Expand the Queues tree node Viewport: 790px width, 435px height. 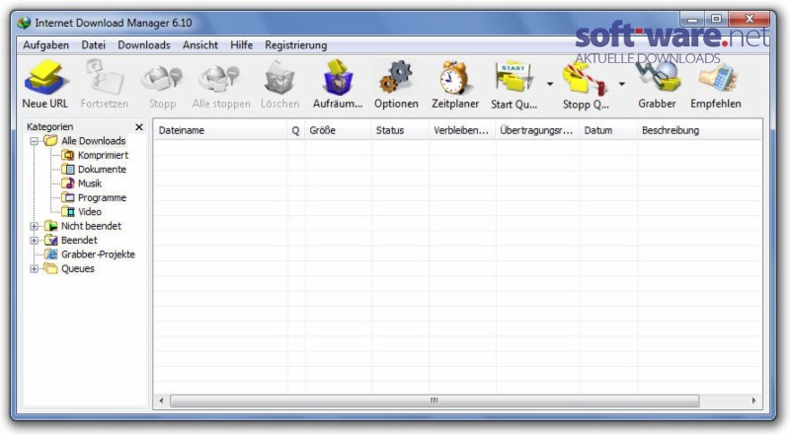click(x=34, y=268)
